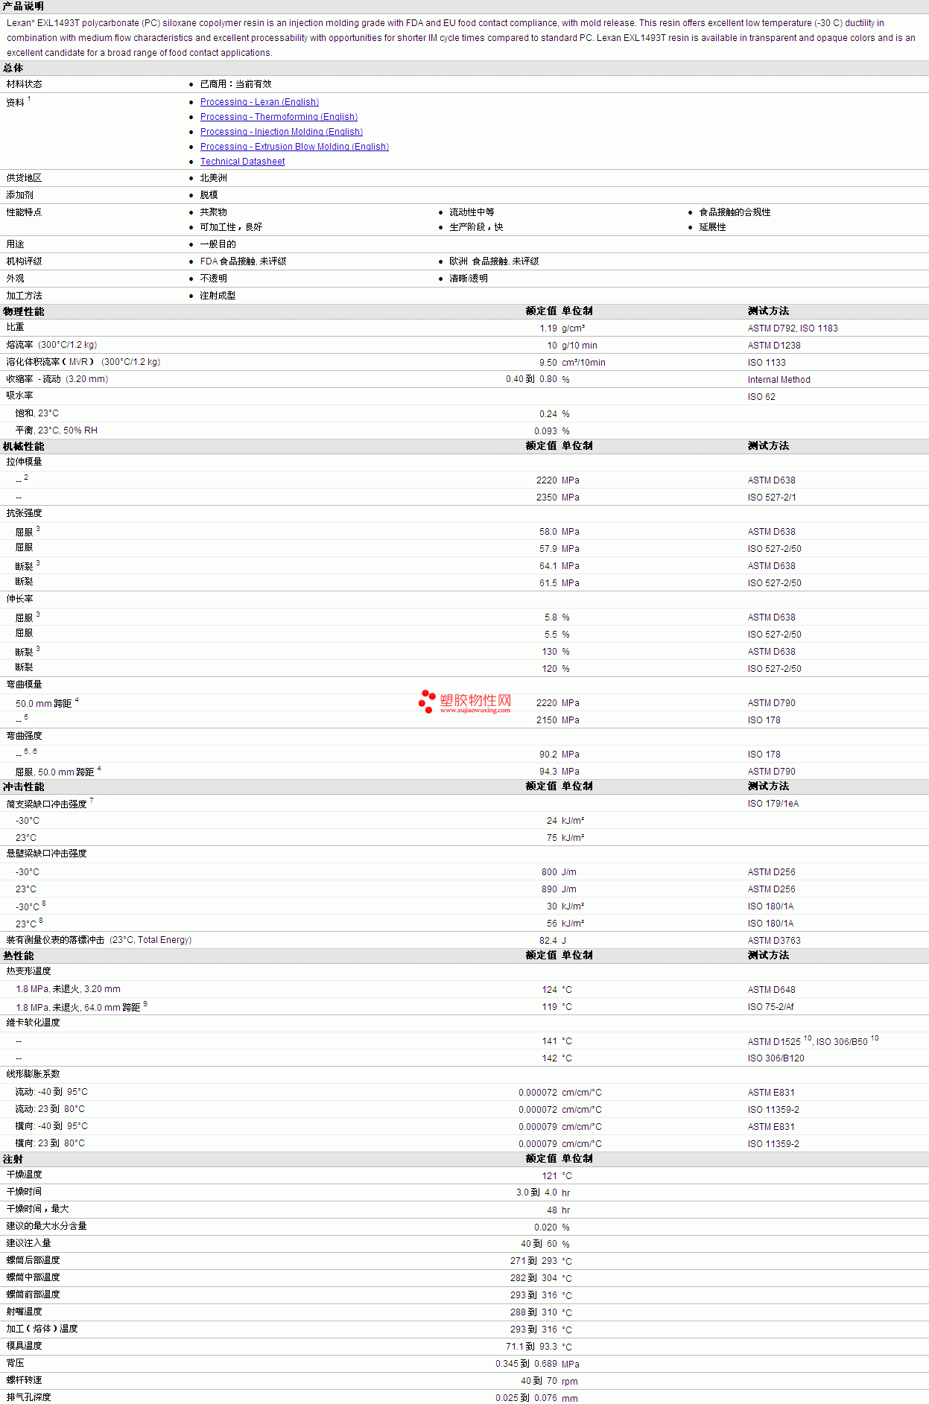Click ASTM E831 for 流动: -40 到 95°C

tap(771, 1093)
